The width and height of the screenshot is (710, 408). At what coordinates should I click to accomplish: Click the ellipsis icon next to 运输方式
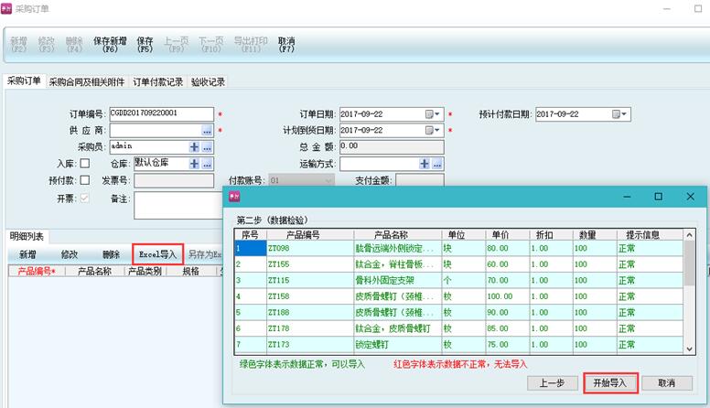coord(437,164)
